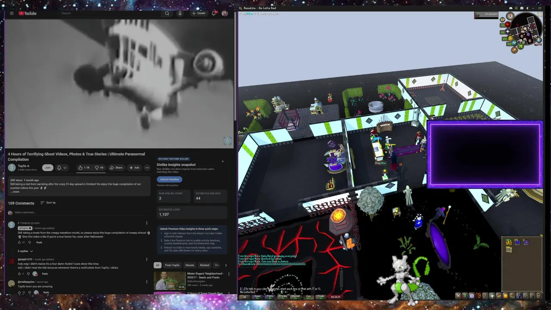Toggle quick prayers with the prayer orb

point(508,31)
